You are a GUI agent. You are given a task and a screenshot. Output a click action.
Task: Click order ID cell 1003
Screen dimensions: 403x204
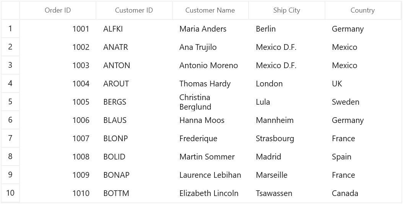(x=58, y=65)
